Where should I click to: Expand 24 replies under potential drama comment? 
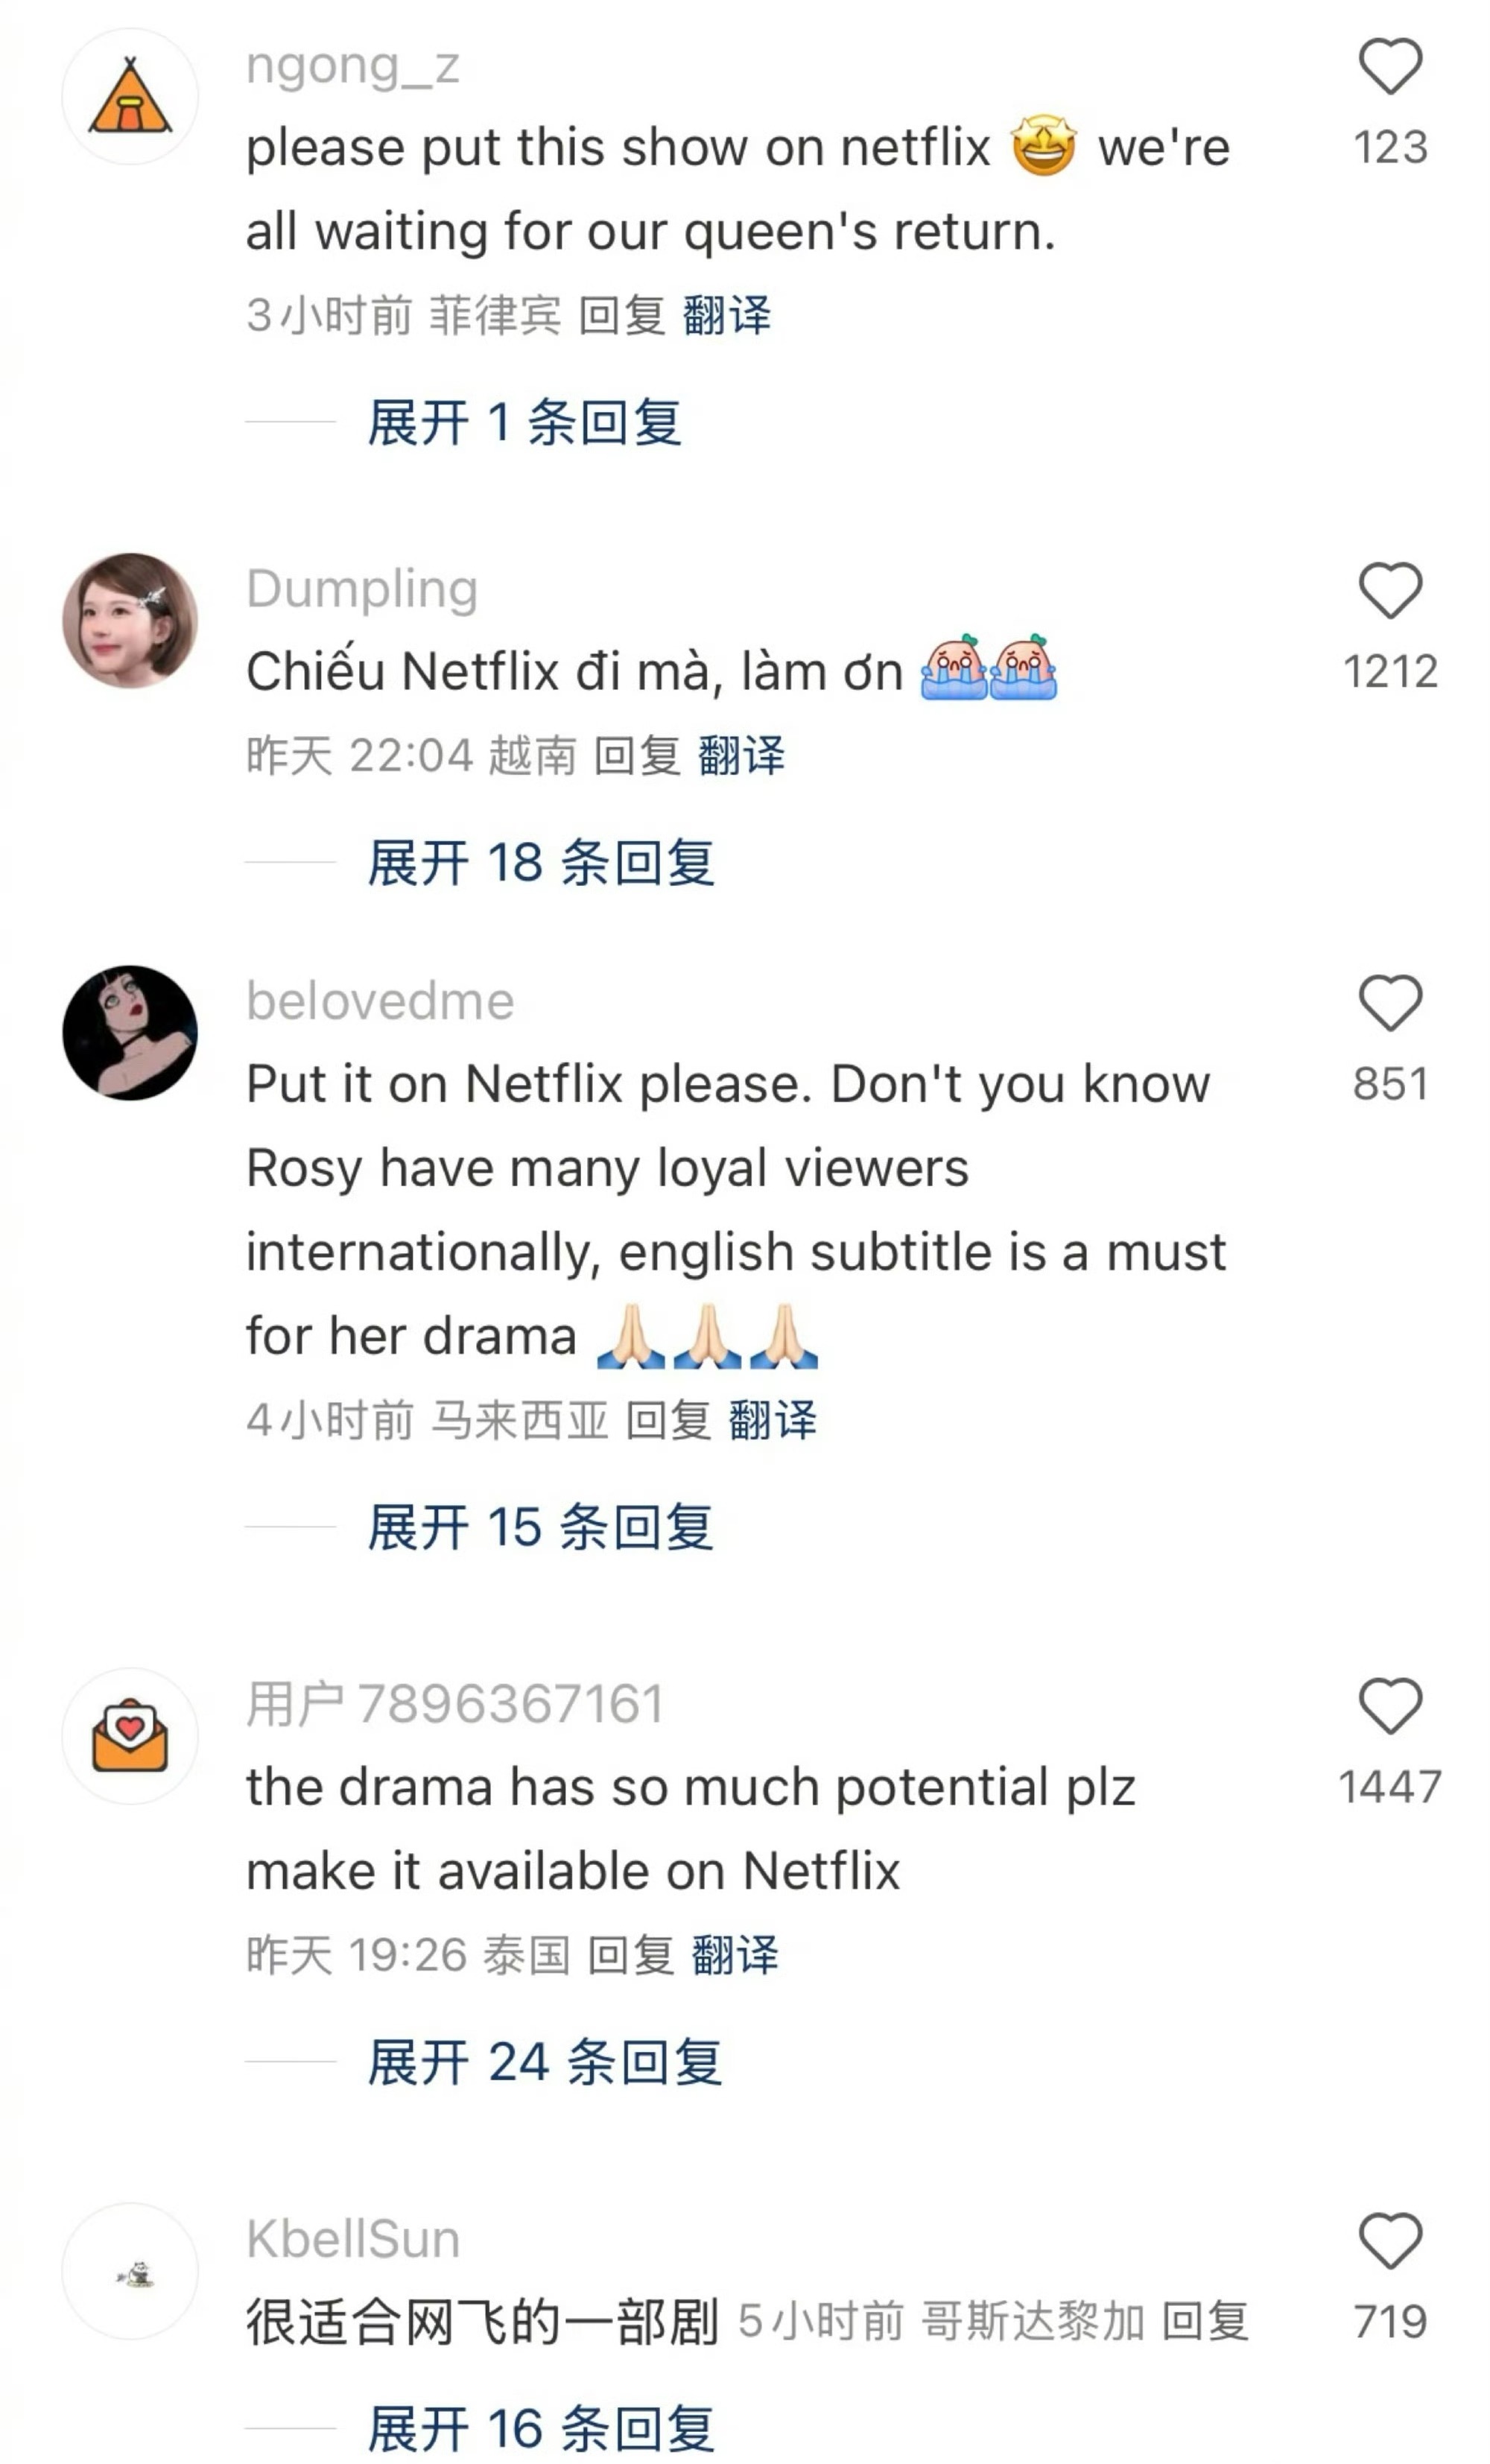[544, 2062]
